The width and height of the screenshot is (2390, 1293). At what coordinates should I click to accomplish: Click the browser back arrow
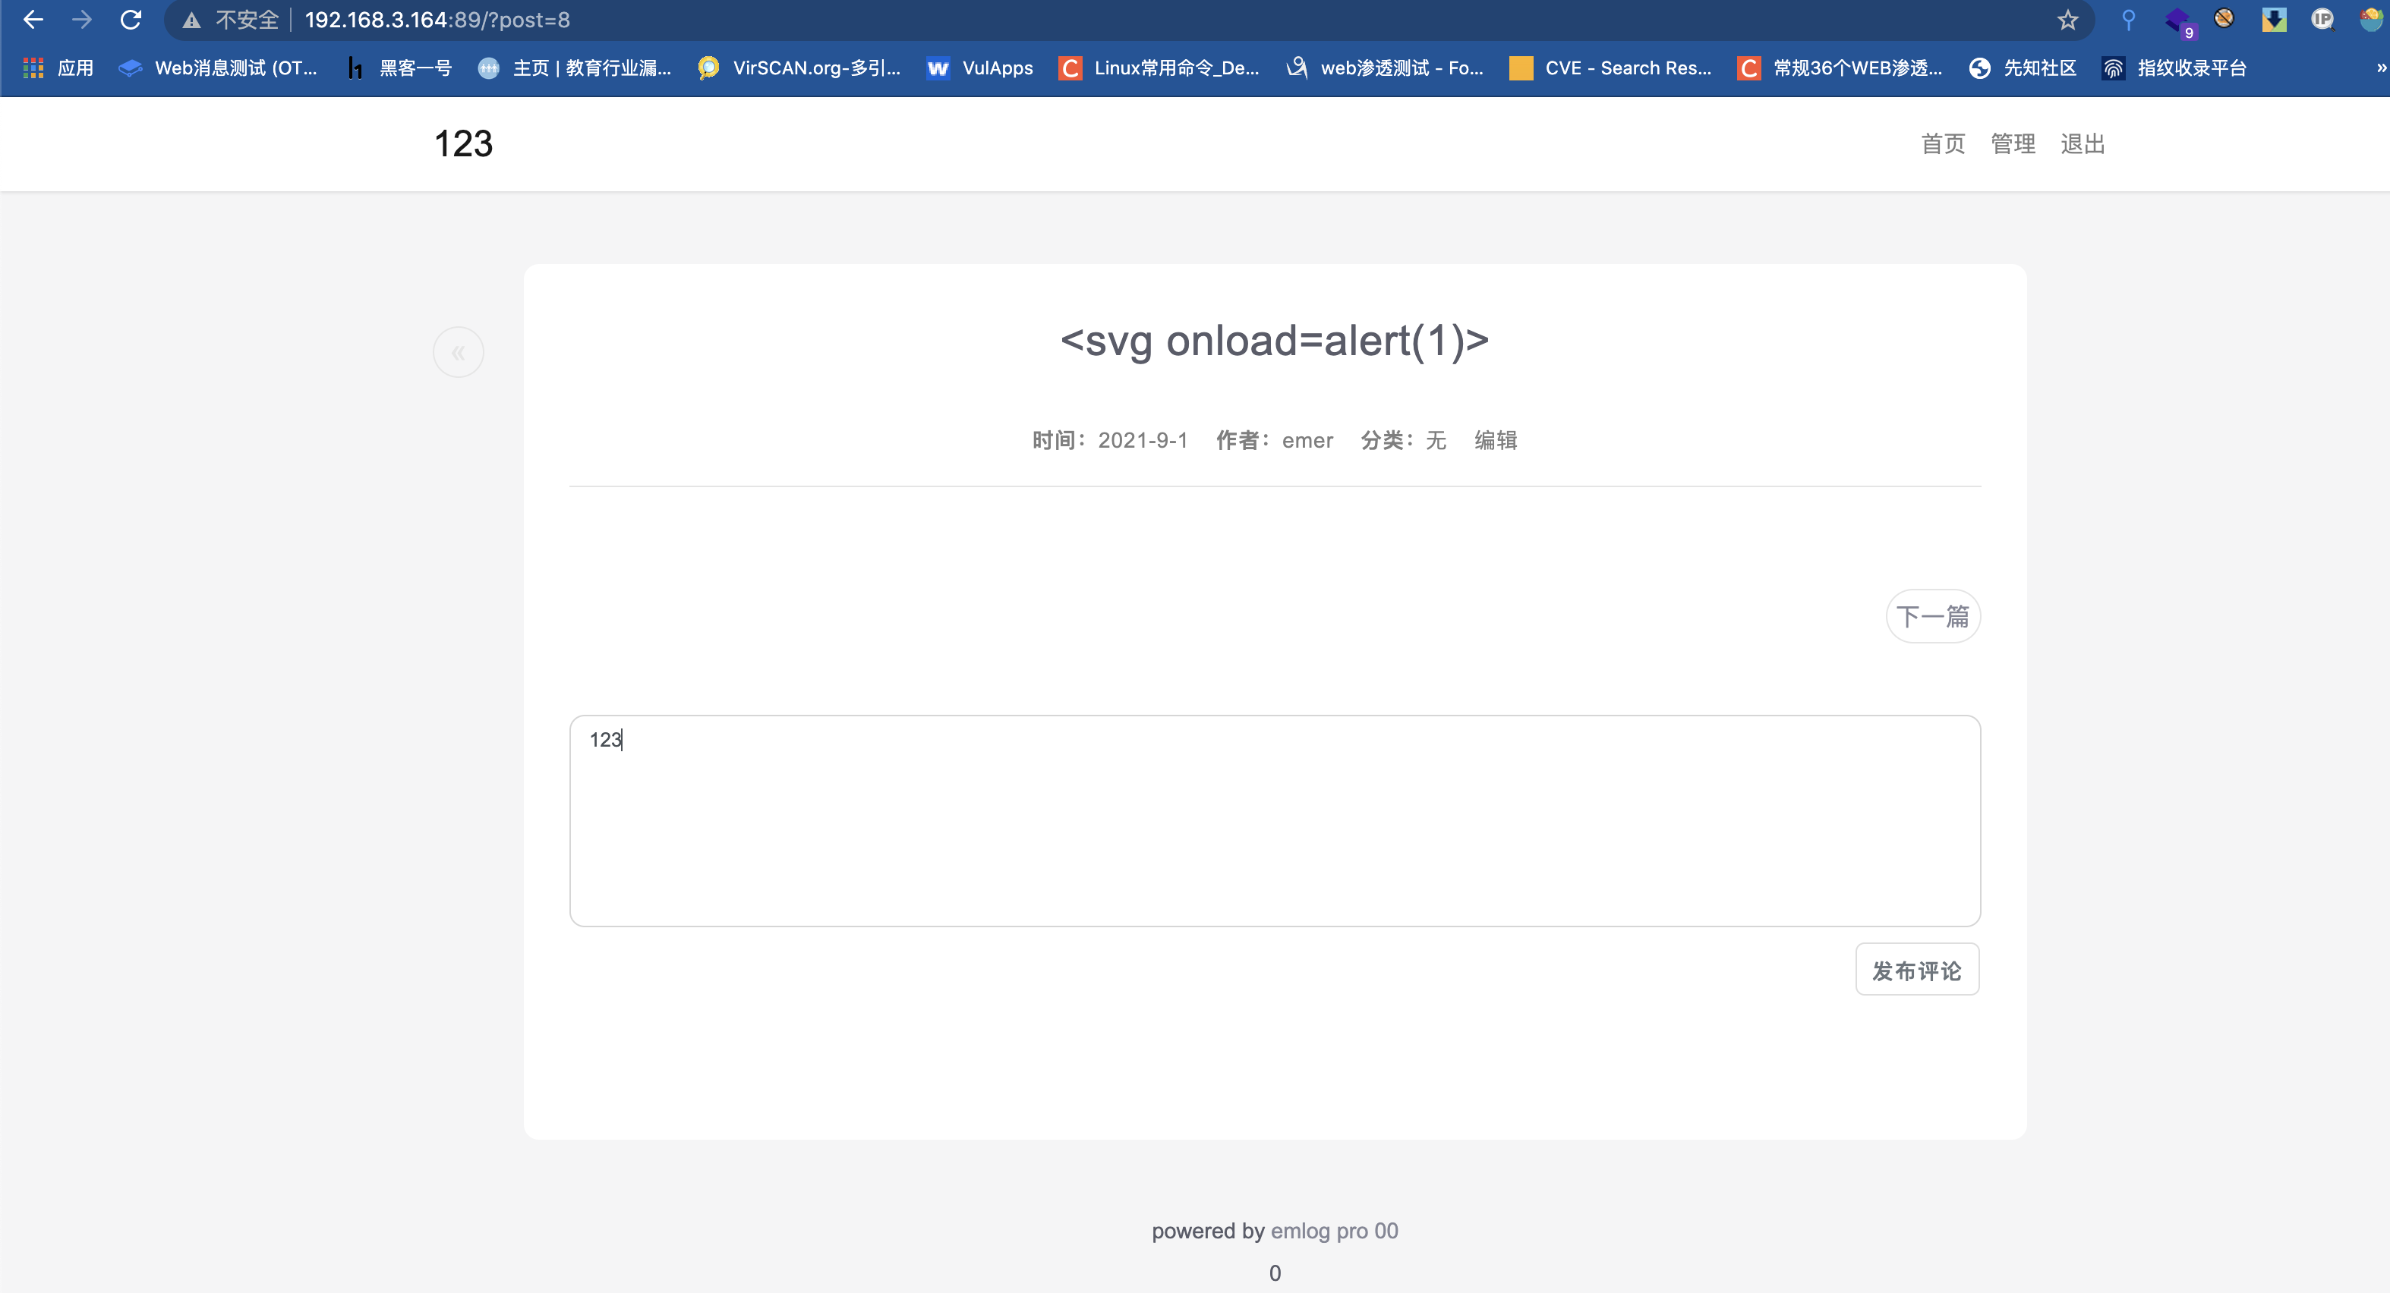(x=33, y=20)
